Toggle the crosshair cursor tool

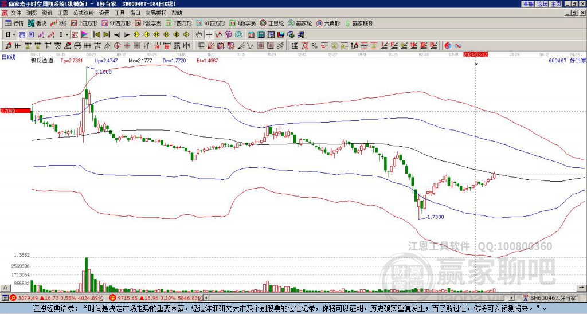click(209, 34)
